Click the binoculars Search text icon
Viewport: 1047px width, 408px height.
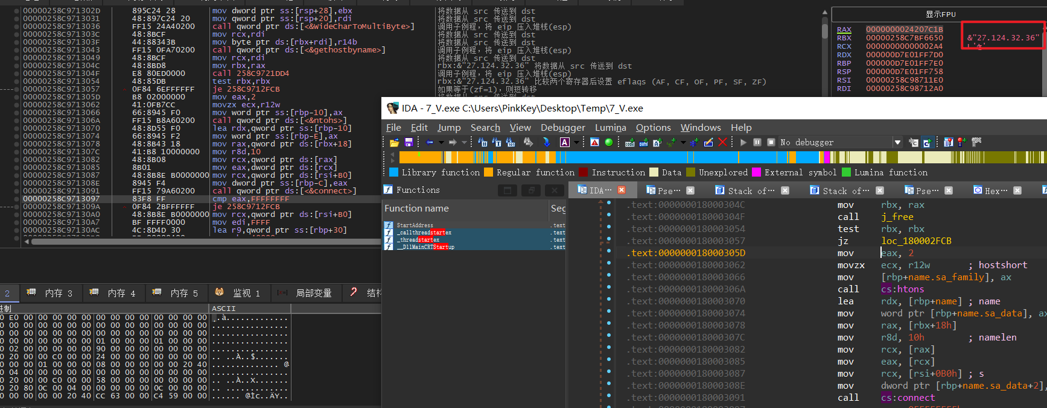497,142
